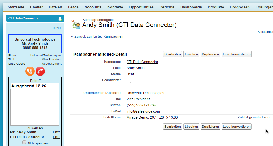Click the Seite anpassen link
This screenshot has height=146, width=273.
pos(265,32)
